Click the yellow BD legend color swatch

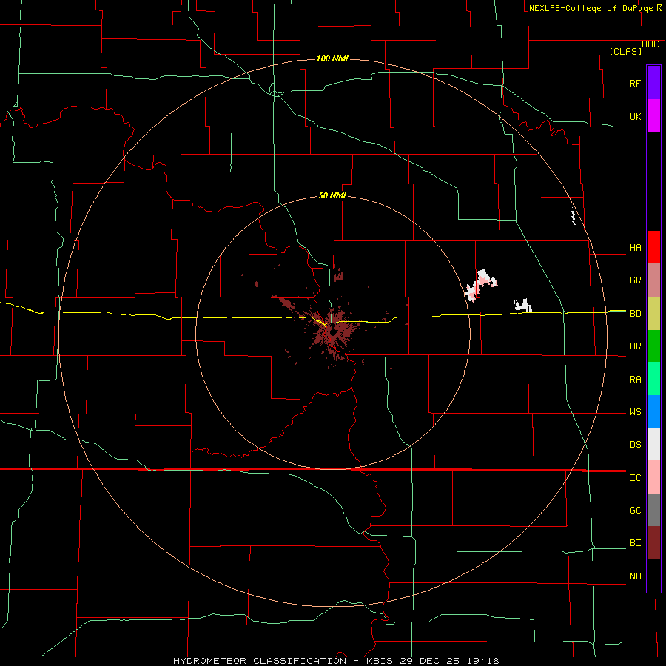pos(653,314)
